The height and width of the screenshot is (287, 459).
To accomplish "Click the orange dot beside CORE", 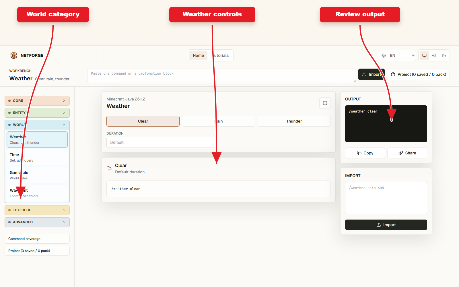I will tap(9, 101).
